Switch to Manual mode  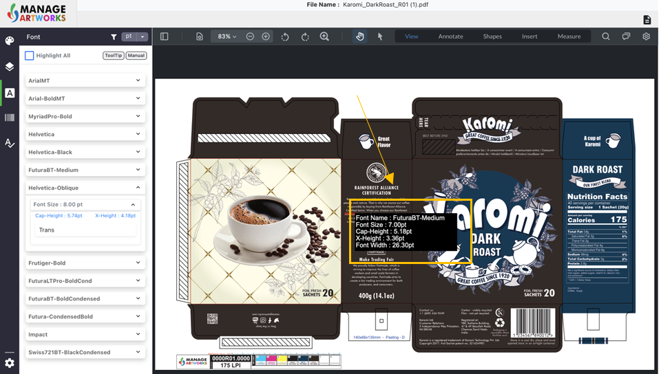(136, 56)
